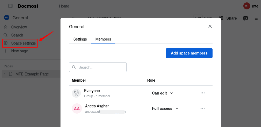261x127 pixels.
Task: Click the Add space members button
Action: point(189,53)
